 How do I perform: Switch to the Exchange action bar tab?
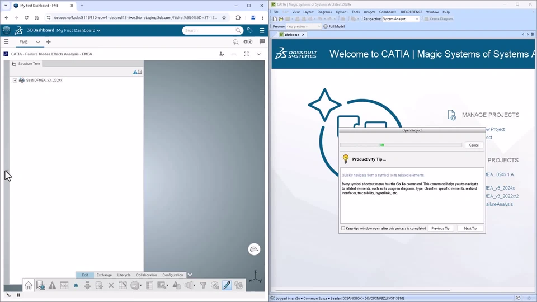(104, 275)
